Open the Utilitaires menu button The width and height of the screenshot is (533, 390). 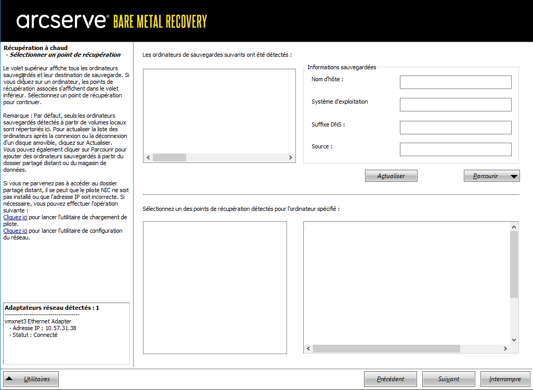(31, 379)
